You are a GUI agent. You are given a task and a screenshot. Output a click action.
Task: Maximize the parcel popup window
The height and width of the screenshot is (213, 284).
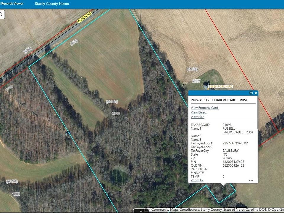[251, 93]
